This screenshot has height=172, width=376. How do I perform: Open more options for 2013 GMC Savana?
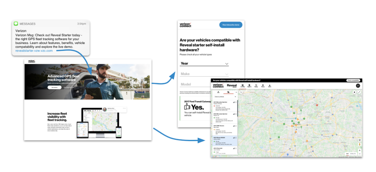coord(236,126)
